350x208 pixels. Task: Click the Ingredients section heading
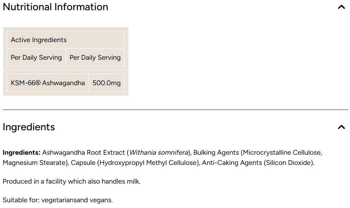pos(29,127)
